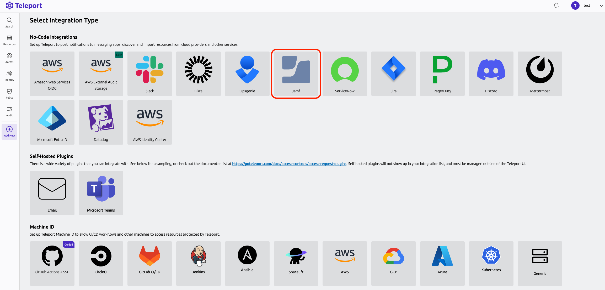Open the notifications bell

556,5
